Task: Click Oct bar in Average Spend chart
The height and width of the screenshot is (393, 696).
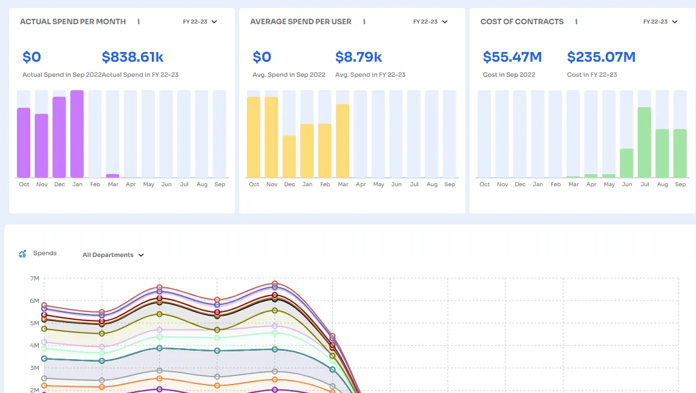Action: coord(254,137)
